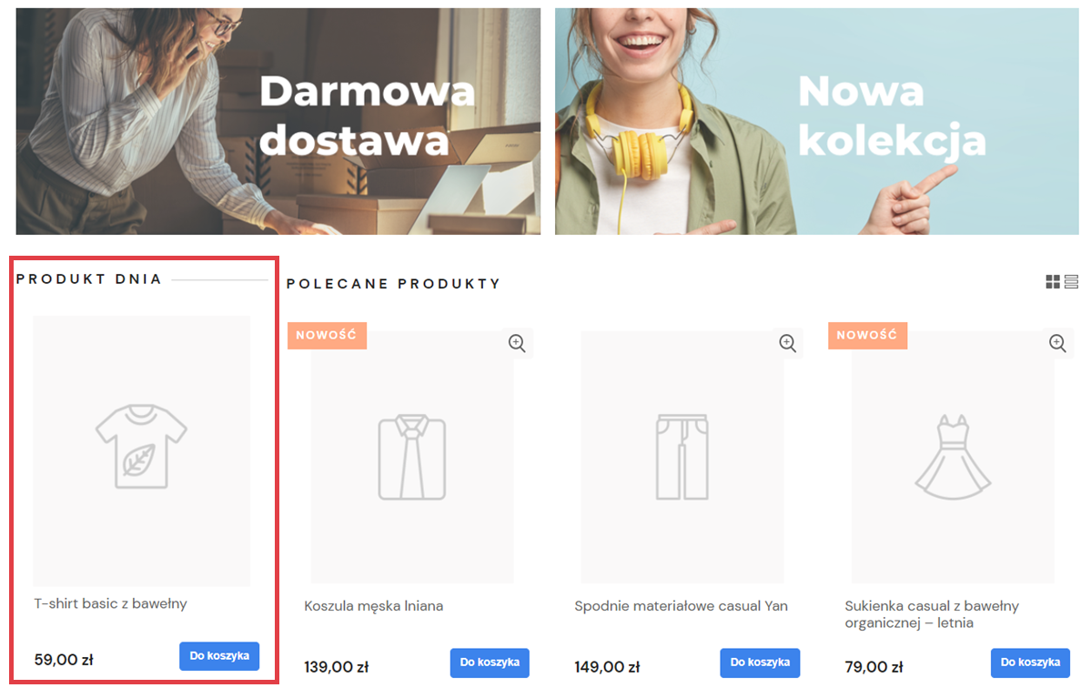Open the T-shirt basic z bawełny link
This screenshot has height=698, width=1091.
pyautogui.click(x=110, y=603)
